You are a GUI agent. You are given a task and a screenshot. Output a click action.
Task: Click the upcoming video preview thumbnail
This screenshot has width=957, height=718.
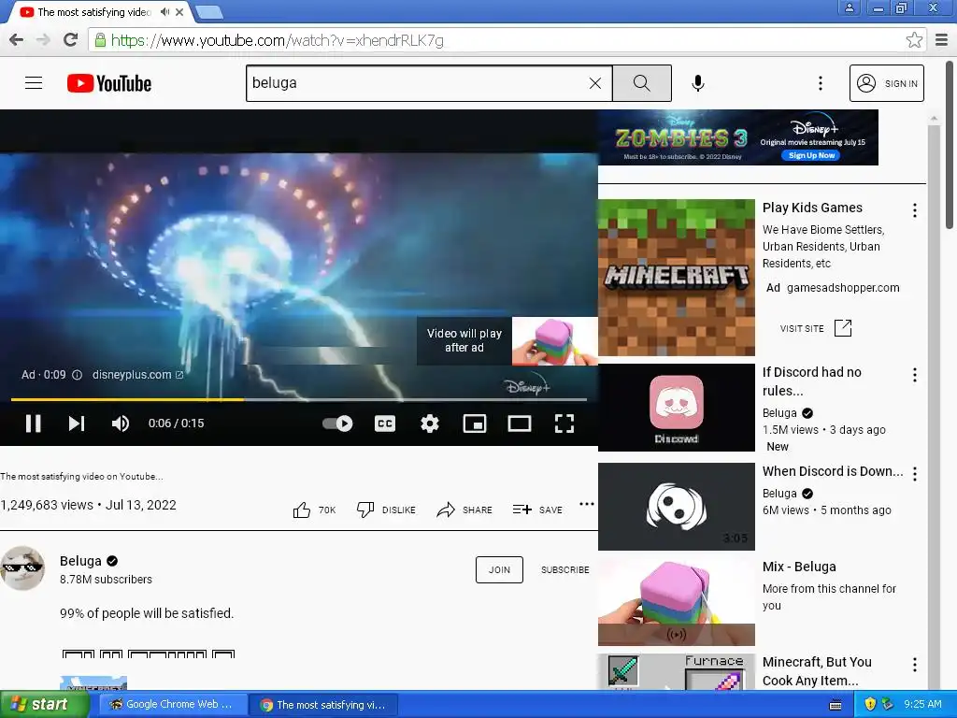pos(554,340)
